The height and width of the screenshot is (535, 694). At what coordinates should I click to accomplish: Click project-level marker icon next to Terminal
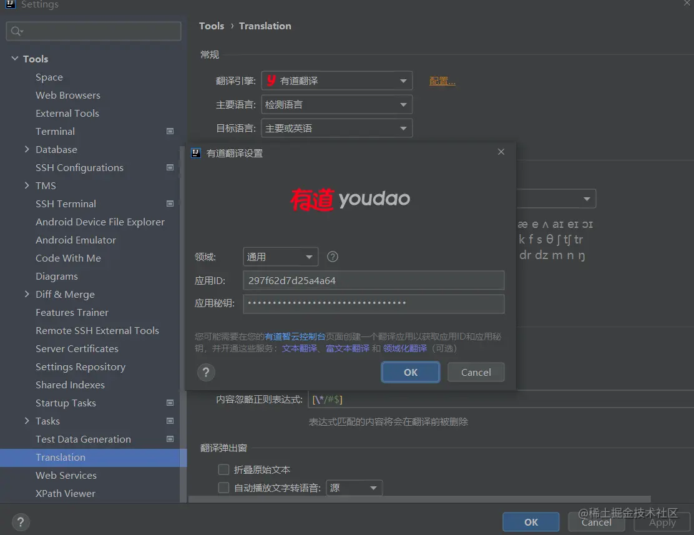(x=170, y=132)
